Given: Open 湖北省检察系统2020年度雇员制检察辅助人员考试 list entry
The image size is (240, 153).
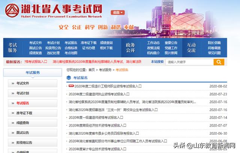Looking at the screenshot, I should click(x=132, y=102).
